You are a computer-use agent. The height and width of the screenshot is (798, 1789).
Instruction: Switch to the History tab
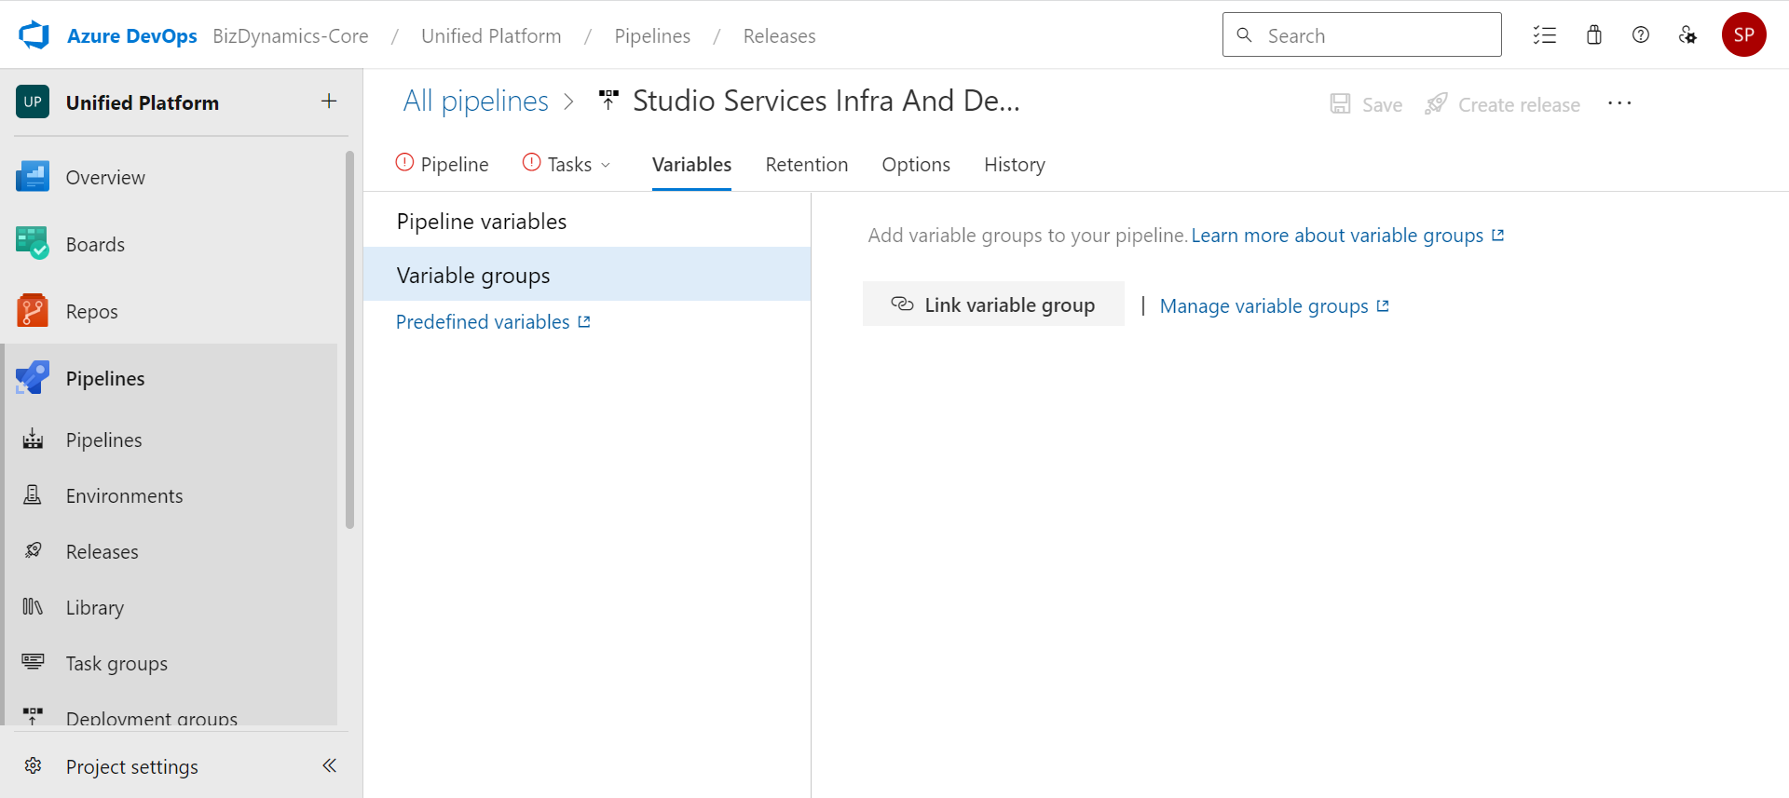pos(1015,165)
